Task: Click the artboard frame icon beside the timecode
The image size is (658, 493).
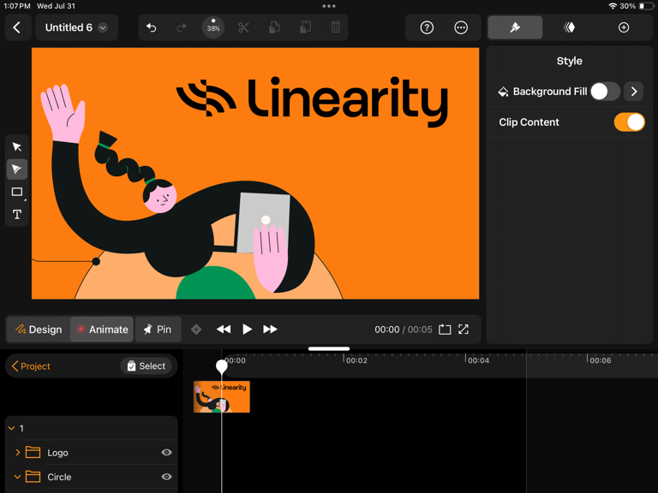Action: pos(445,330)
